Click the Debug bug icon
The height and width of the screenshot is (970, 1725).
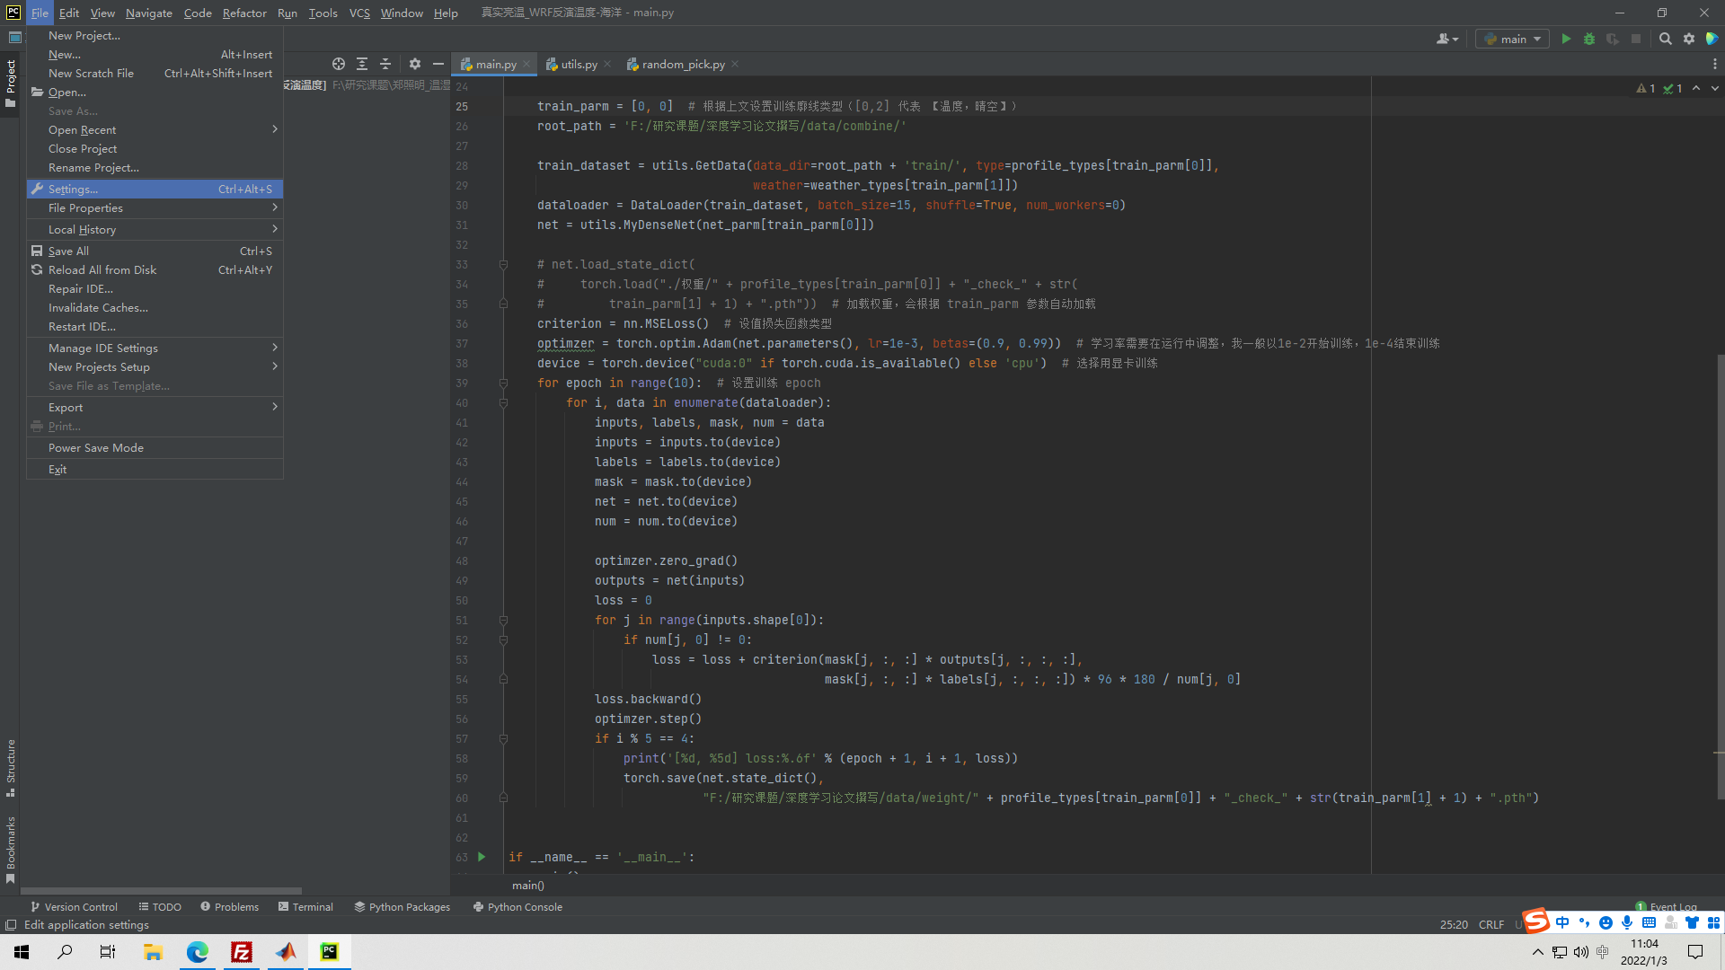[x=1589, y=39]
